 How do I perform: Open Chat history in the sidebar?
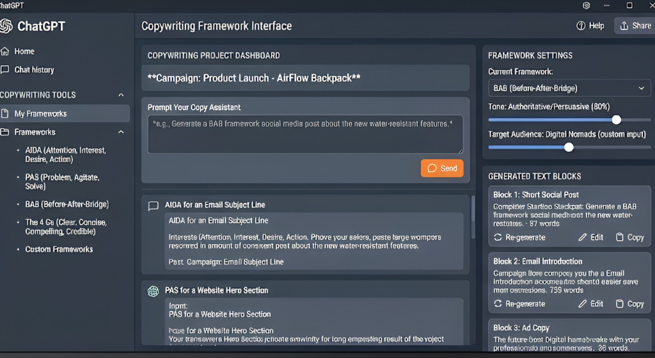pyautogui.click(x=35, y=70)
